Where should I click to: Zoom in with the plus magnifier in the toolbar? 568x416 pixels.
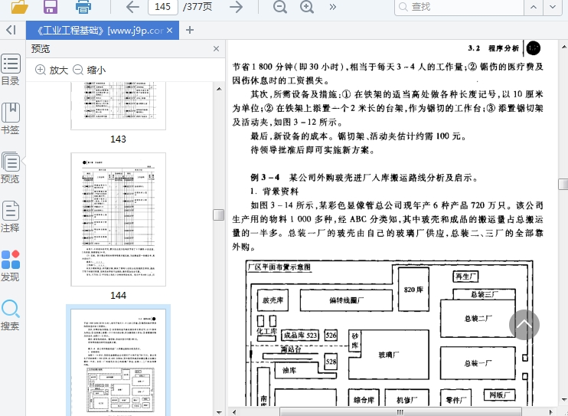coord(307,7)
